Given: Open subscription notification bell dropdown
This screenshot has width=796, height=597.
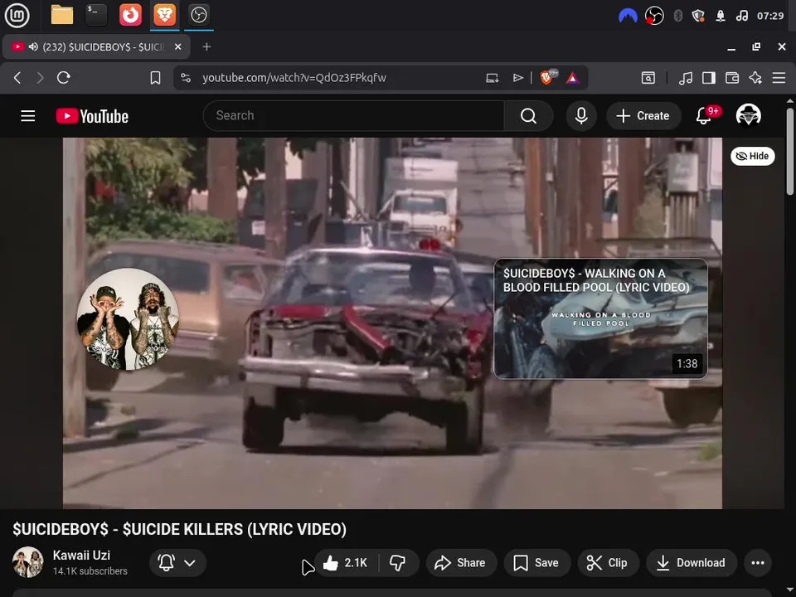Looking at the screenshot, I should tap(177, 562).
